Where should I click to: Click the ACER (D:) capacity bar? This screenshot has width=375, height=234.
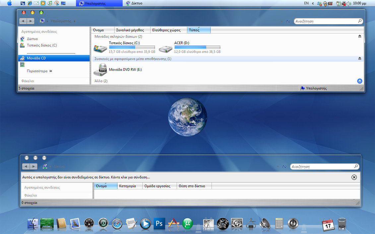(x=197, y=47)
